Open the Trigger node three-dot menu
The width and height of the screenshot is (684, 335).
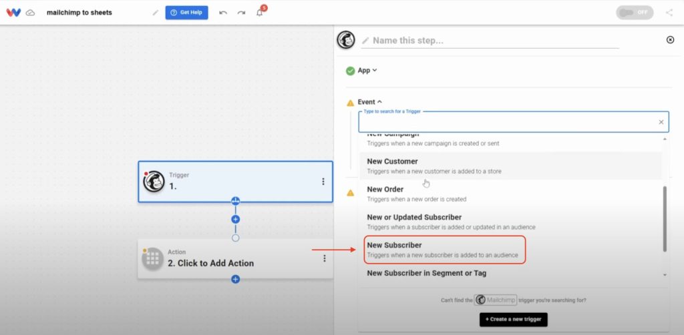(323, 182)
